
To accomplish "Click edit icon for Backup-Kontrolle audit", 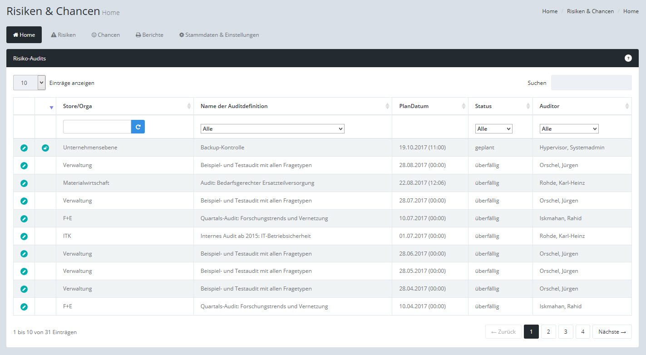I will 24,148.
